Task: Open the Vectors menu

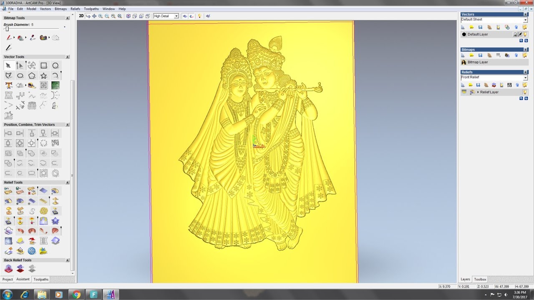Action: tap(45, 9)
